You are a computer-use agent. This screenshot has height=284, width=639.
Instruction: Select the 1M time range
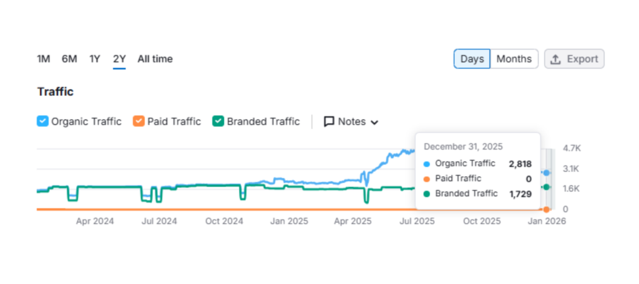point(43,59)
